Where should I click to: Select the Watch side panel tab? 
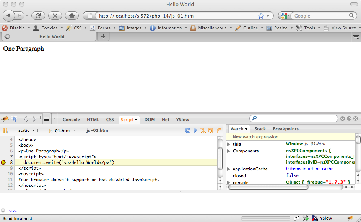point(239,129)
